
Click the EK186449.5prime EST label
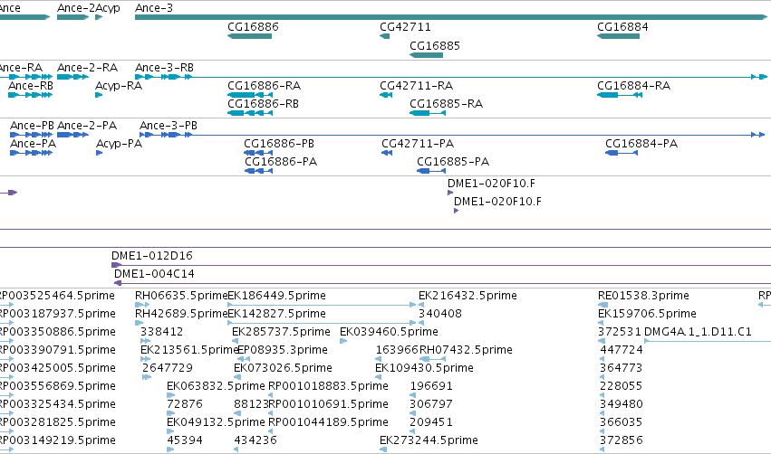point(277,296)
